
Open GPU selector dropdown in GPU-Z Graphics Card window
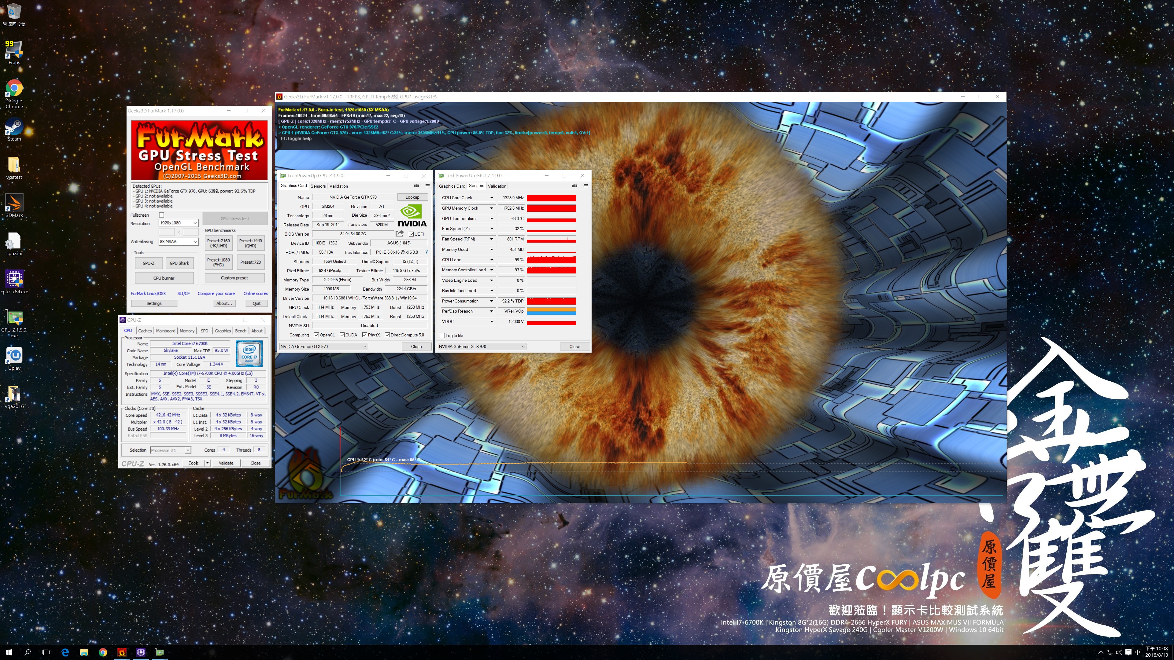tap(323, 346)
